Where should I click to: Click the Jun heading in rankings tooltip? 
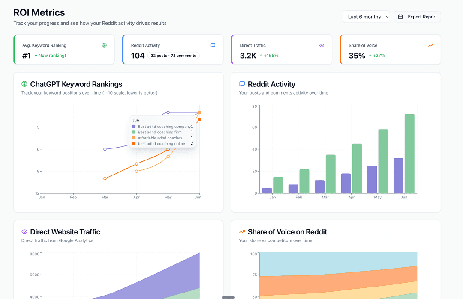tap(135, 120)
